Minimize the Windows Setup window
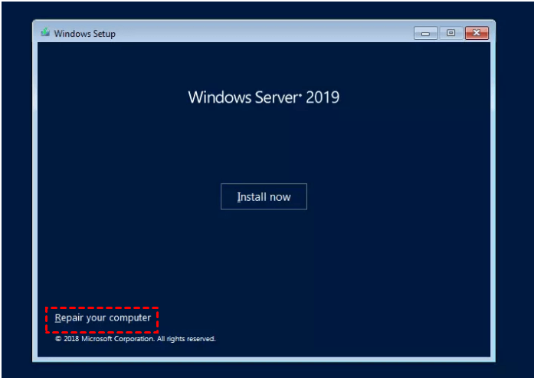 425,33
